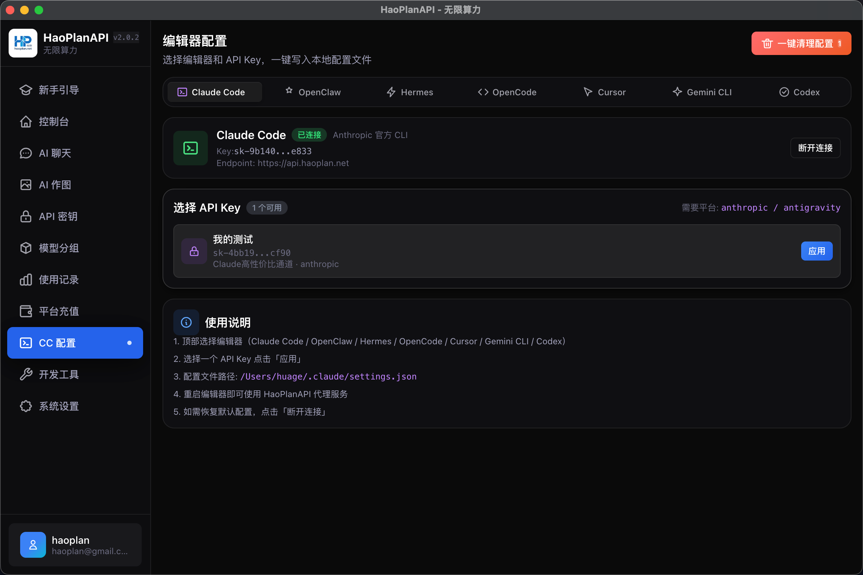863x575 pixels.
Task: Click the lightning bolt icon on Hermes tab
Action: tap(391, 92)
